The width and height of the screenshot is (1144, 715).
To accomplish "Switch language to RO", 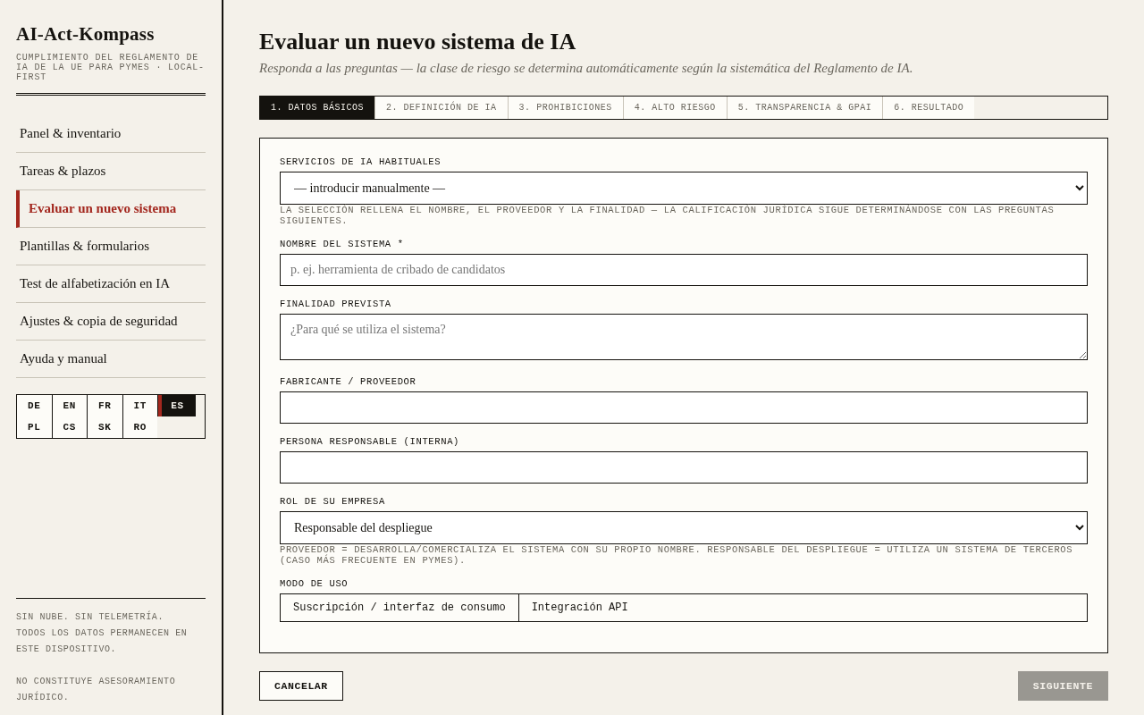I will point(140,427).
